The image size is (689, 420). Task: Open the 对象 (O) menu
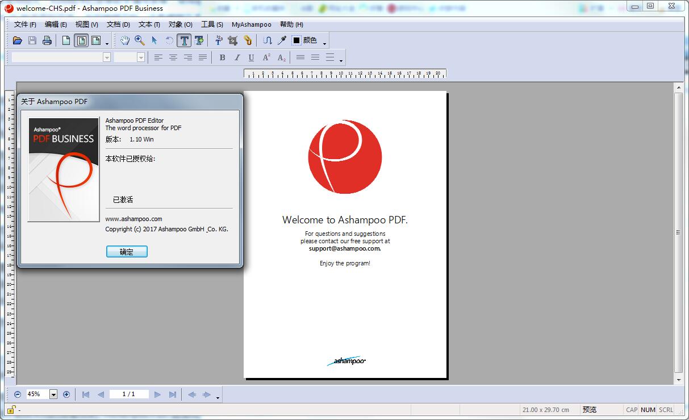[181, 24]
